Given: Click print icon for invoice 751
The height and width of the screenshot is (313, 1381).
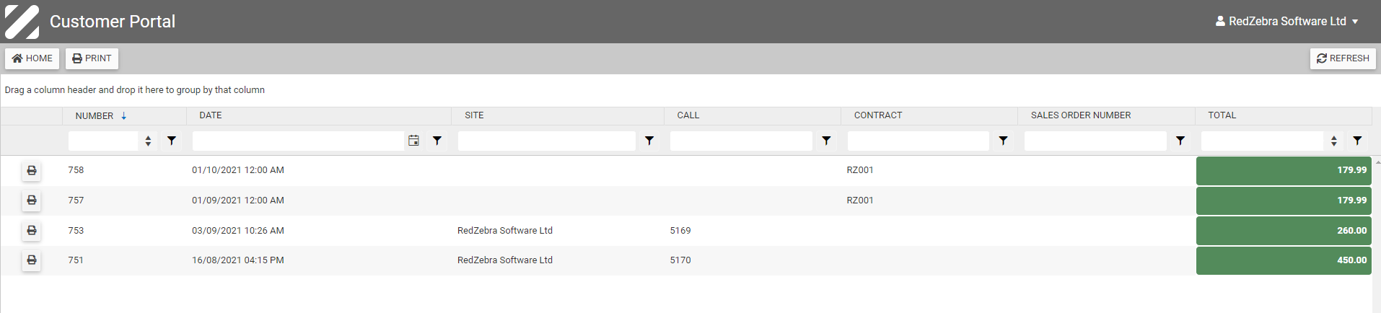Looking at the screenshot, I should point(31,260).
